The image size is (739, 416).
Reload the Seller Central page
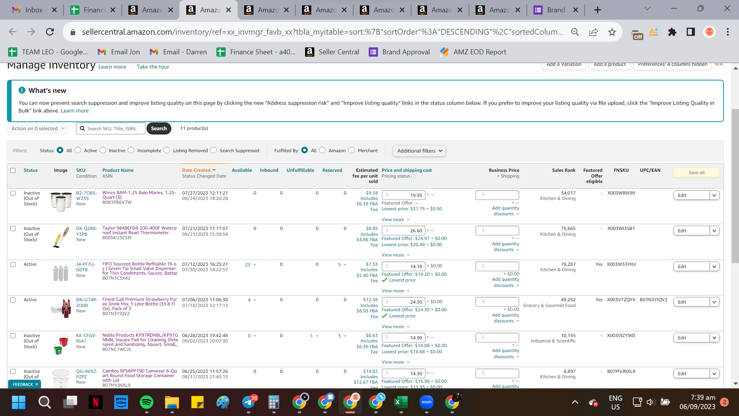pos(50,32)
